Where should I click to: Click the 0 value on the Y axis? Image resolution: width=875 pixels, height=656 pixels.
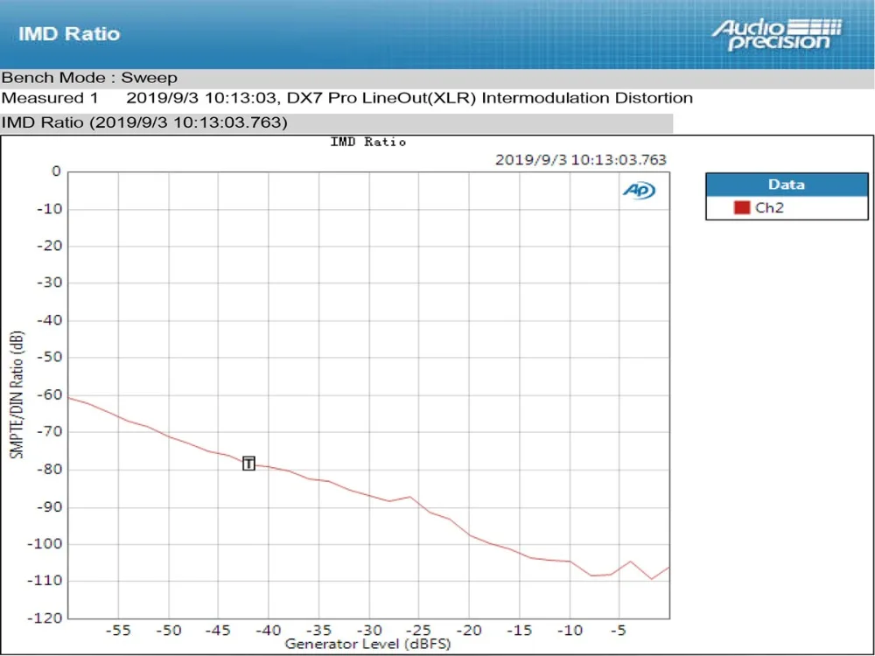[x=56, y=171]
